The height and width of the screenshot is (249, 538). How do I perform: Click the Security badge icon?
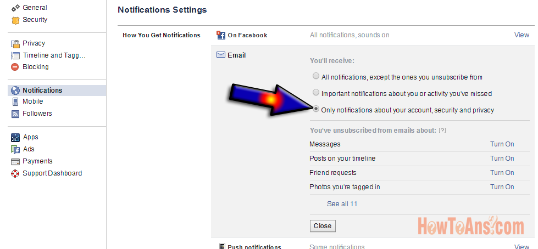coord(15,20)
